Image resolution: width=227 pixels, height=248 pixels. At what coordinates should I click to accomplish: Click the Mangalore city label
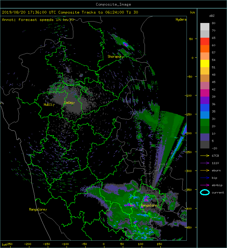click(37, 209)
